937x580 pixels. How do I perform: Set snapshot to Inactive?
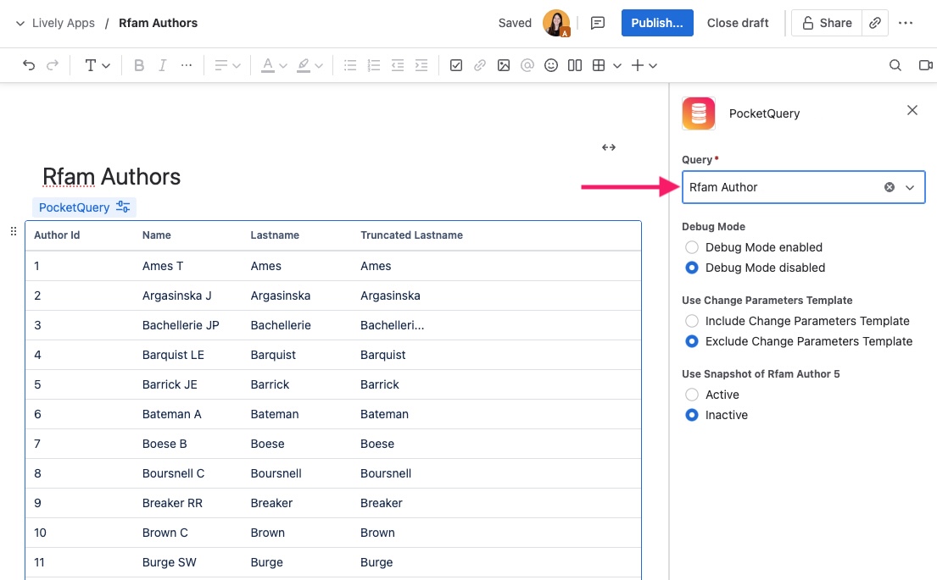pos(691,415)
